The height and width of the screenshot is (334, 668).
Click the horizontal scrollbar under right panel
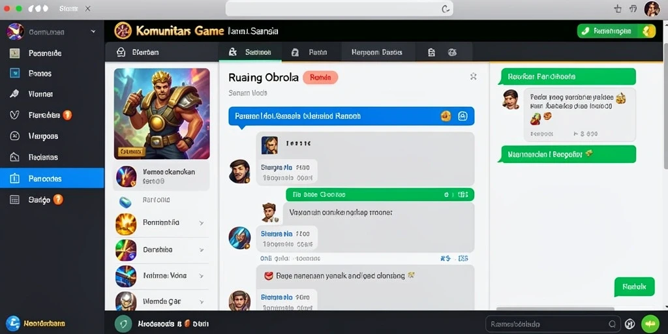coord(556,309)
